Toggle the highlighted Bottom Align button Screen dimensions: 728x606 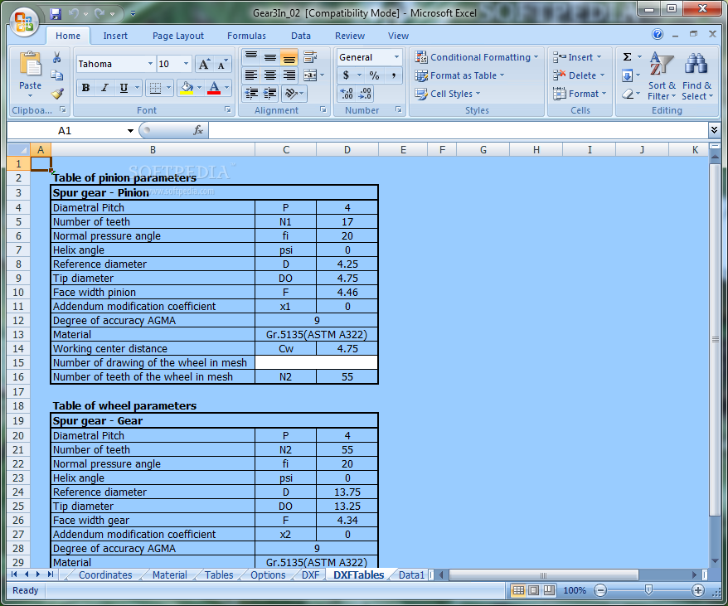(289, 57)
